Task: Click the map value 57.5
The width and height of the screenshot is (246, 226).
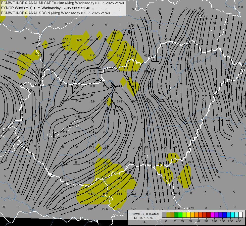Action: click(147, 86)
